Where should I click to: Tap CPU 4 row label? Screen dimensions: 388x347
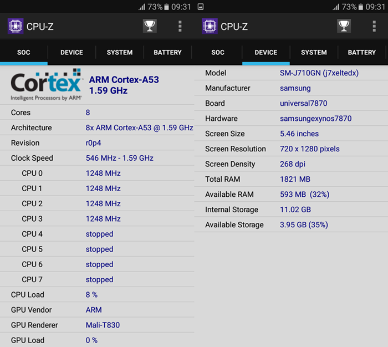(x=32, y=234)
